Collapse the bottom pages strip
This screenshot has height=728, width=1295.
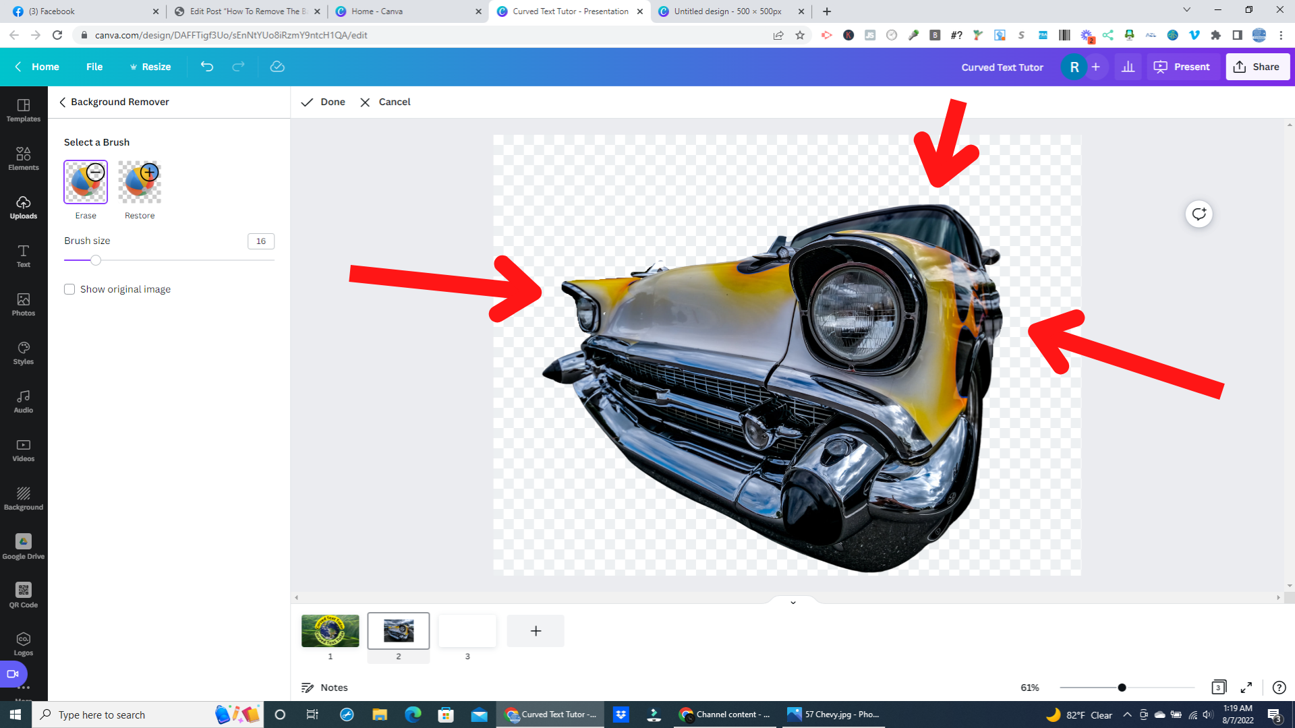pyautogui.click(x=793, y=602)
